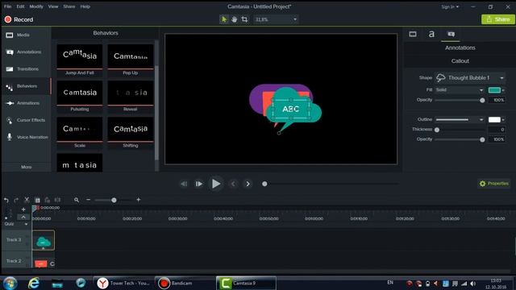Zoom in timeline with plus

coord(139,200)
